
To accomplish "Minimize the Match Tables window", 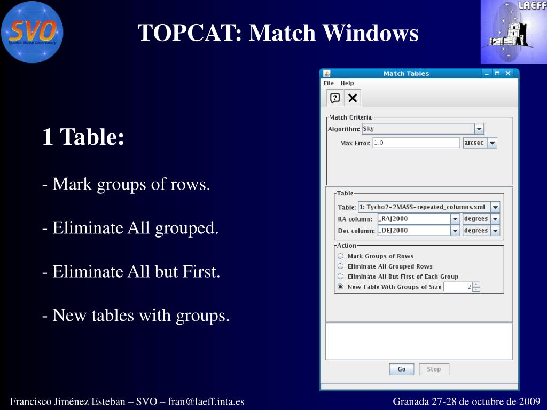I will [x=486, y=74].
